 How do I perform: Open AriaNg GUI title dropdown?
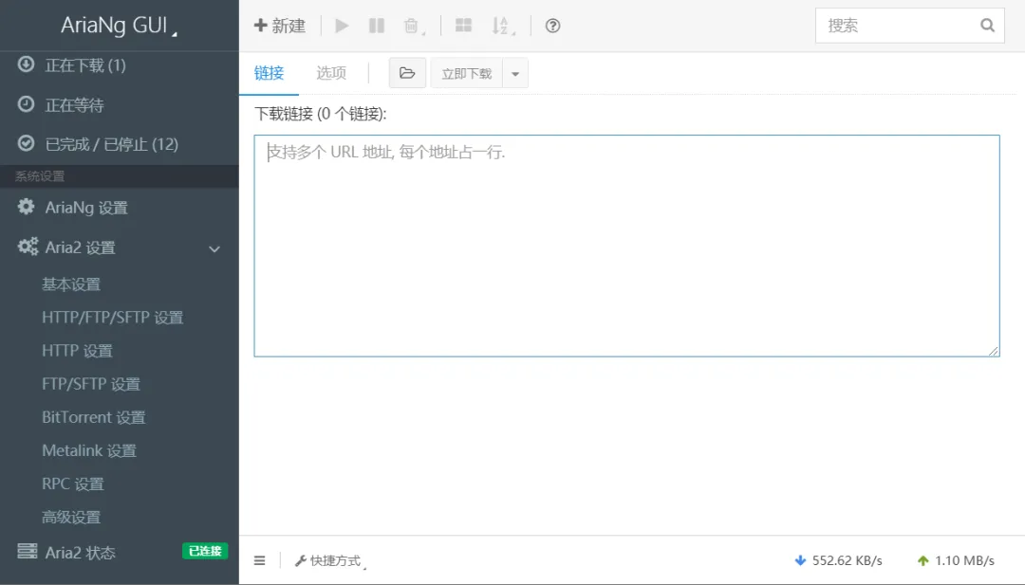(x=119, y=26)
